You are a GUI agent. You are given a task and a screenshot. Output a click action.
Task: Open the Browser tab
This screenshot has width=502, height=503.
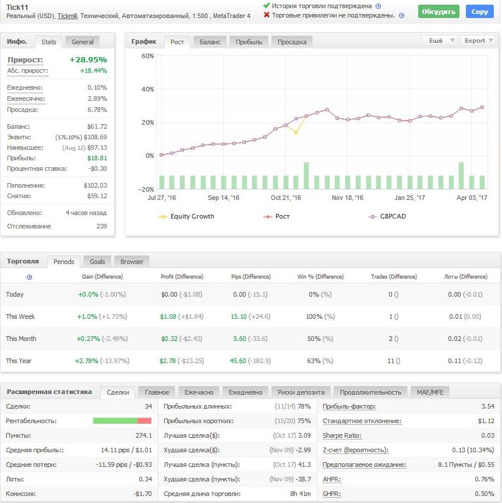point(132,262)
